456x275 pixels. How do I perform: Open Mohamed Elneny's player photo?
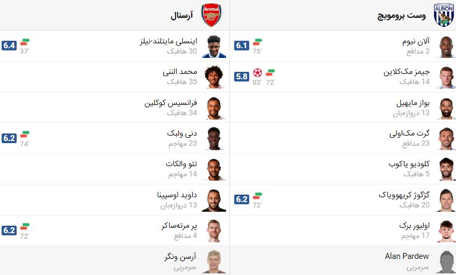214,77
